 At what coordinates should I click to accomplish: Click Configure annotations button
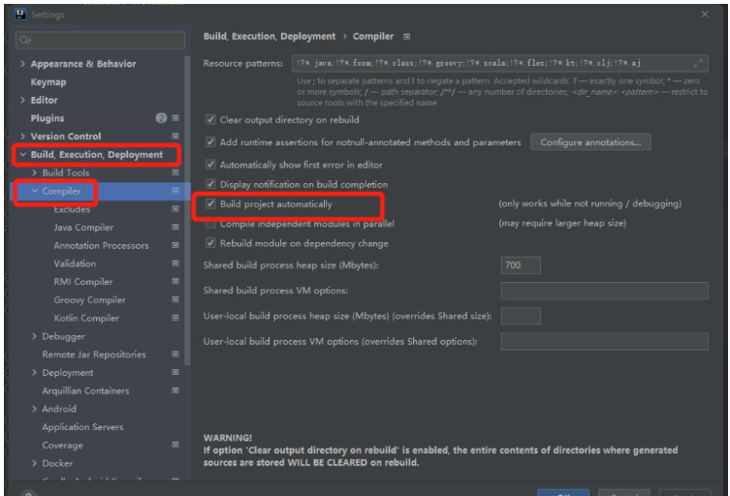pos(590,142)
